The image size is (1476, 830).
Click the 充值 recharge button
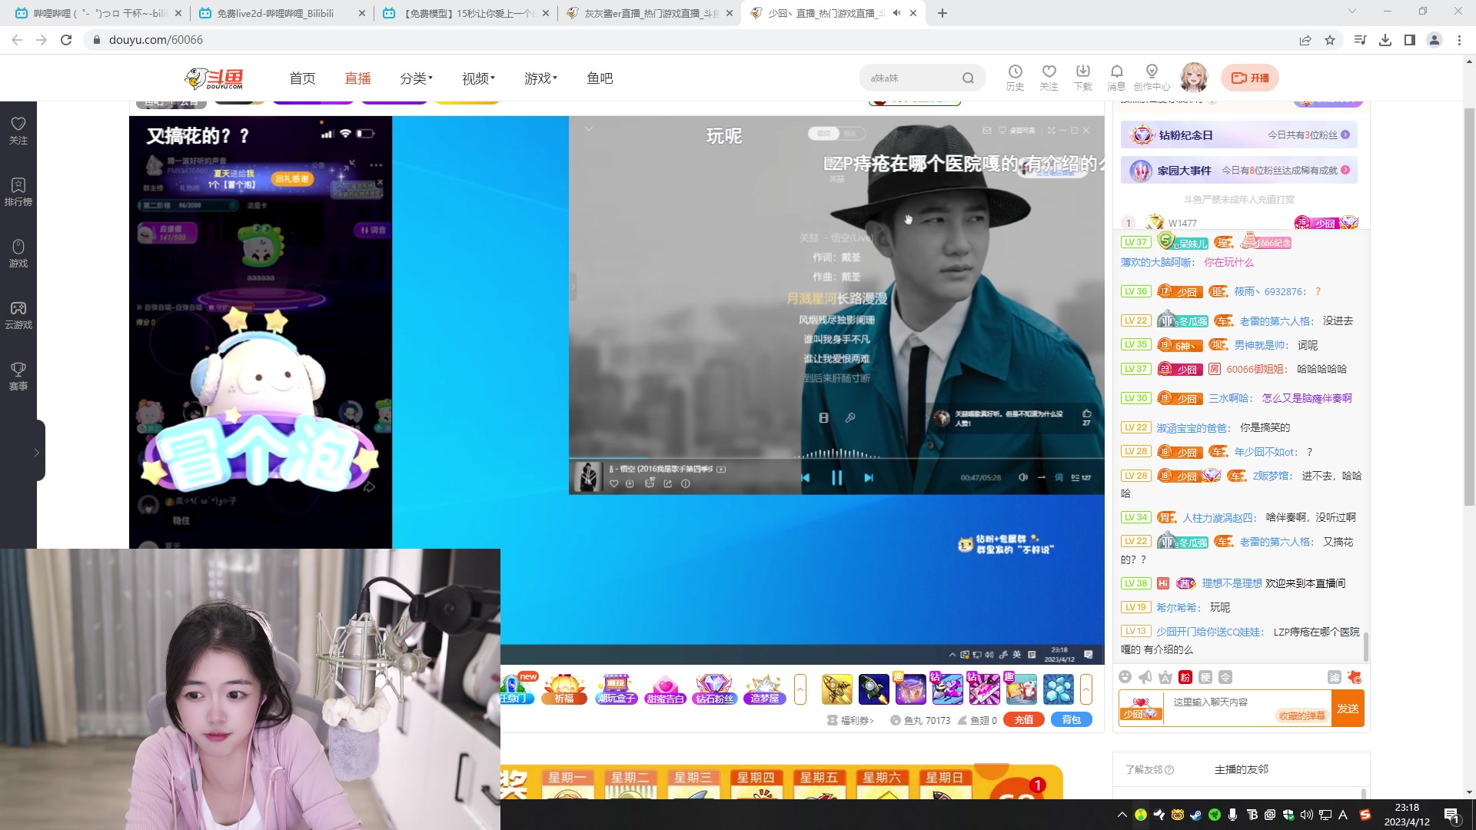coord(1023,720)
